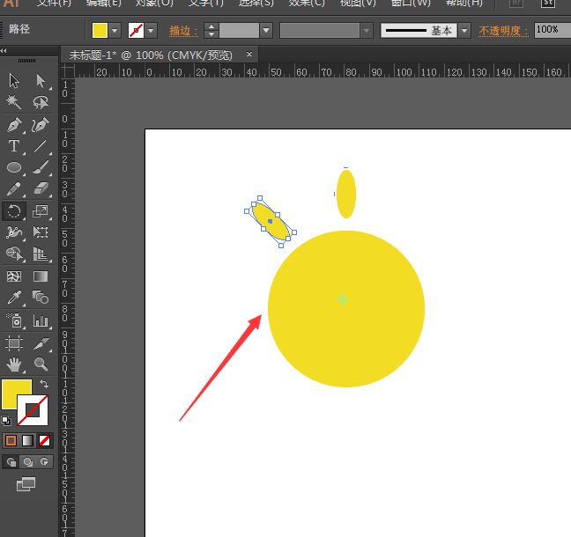Select the Hand pan tool
This screenshot has height=537, width=571.
click(14, 364)
